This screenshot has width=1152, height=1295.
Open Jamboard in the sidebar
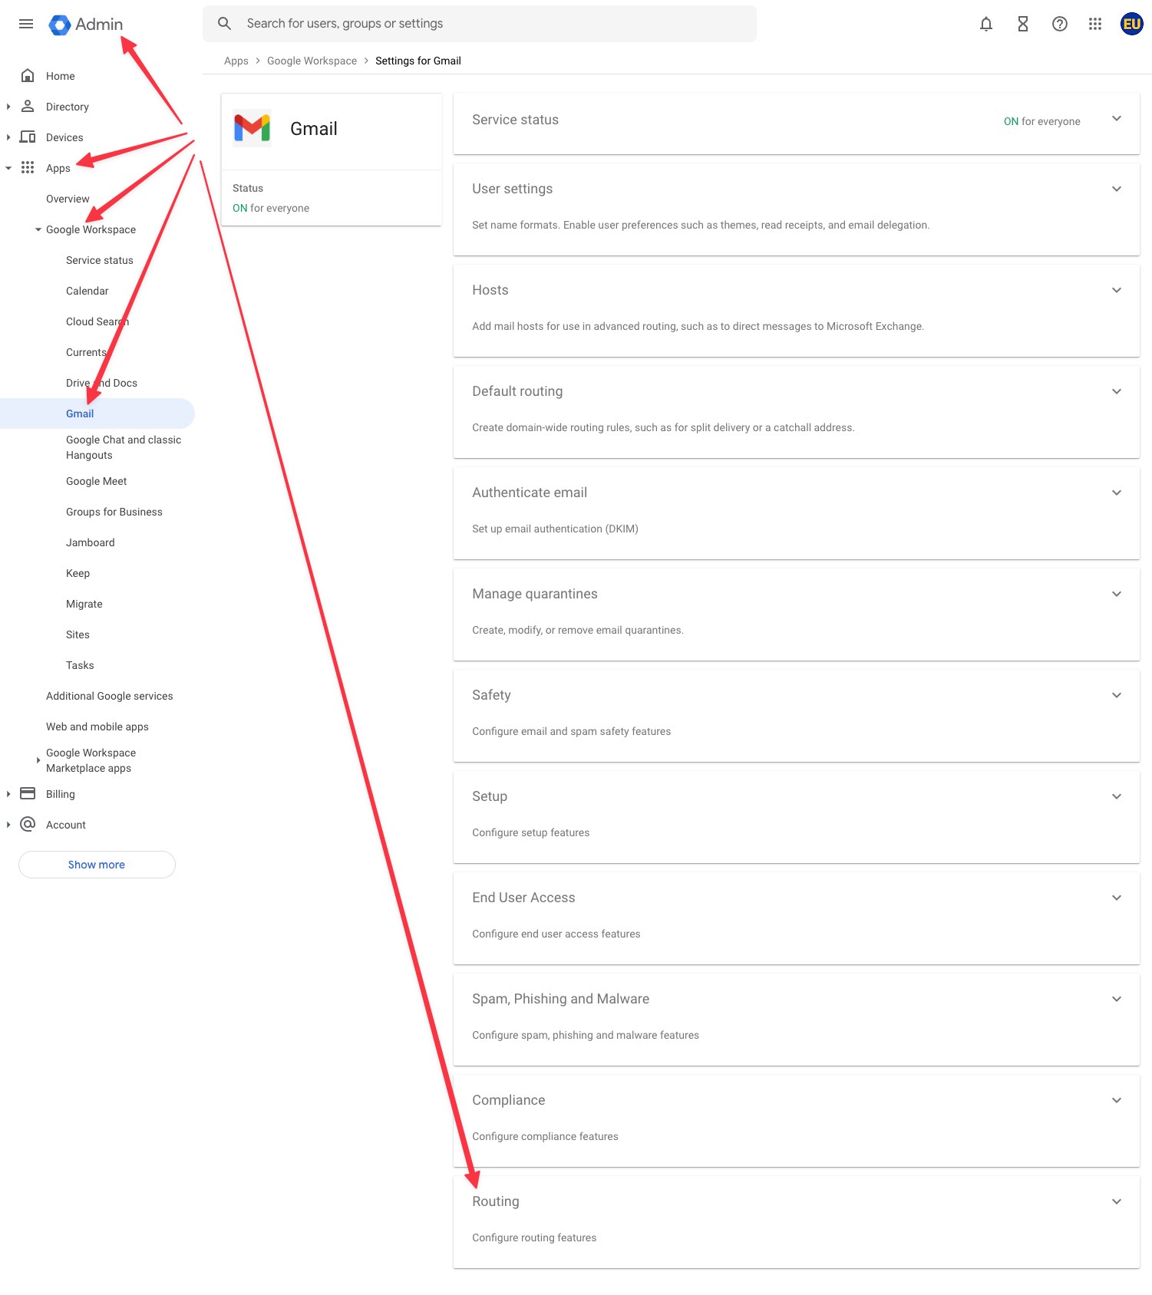point(91,542)
